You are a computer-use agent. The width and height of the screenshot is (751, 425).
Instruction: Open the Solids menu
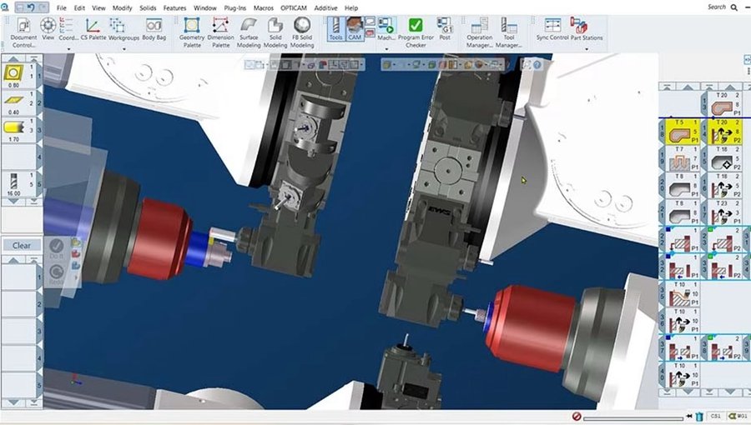point(148,8)
